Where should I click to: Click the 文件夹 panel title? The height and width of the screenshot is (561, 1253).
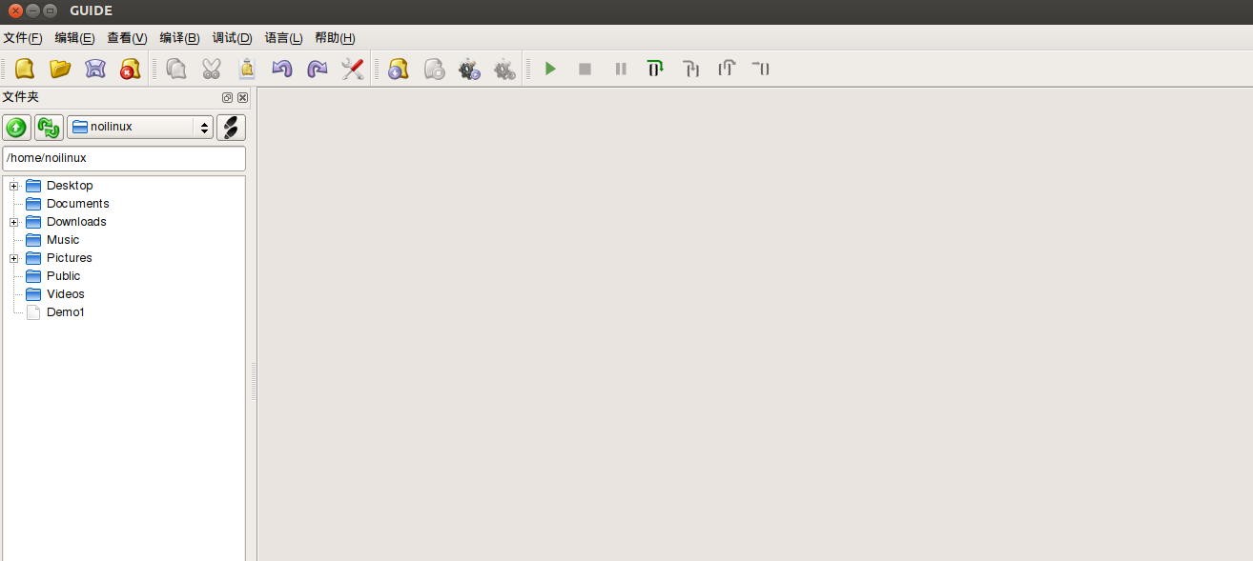click(21, 97)
